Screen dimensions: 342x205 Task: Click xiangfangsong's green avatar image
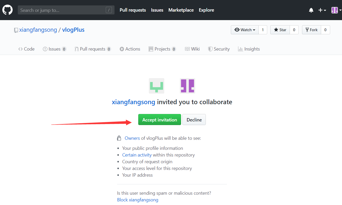tap(157, 86)
